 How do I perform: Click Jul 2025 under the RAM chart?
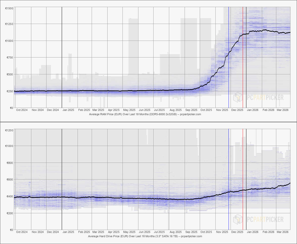(x=159, y=110)
